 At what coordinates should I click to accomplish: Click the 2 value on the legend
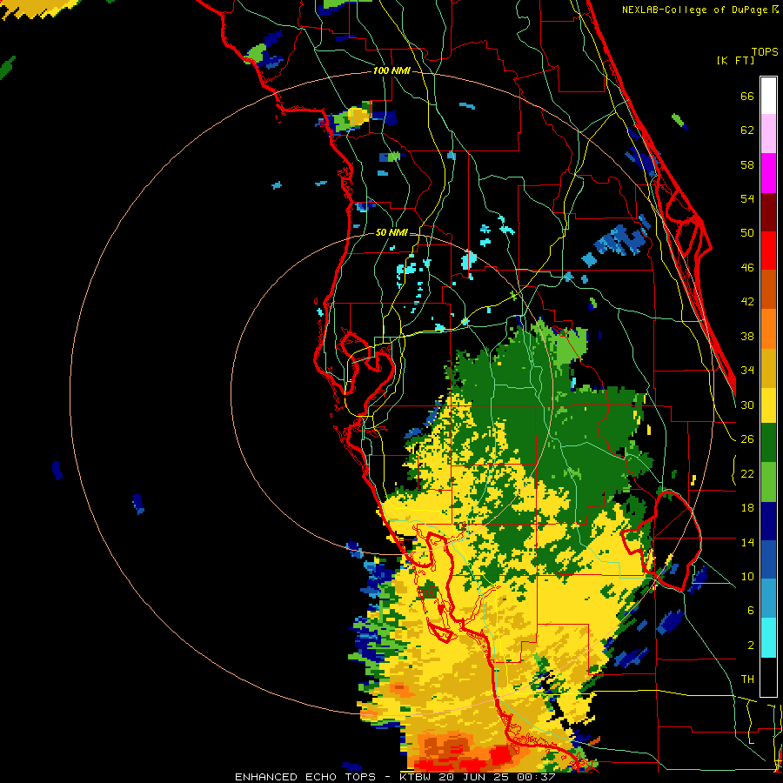click(x=750, y=646)
